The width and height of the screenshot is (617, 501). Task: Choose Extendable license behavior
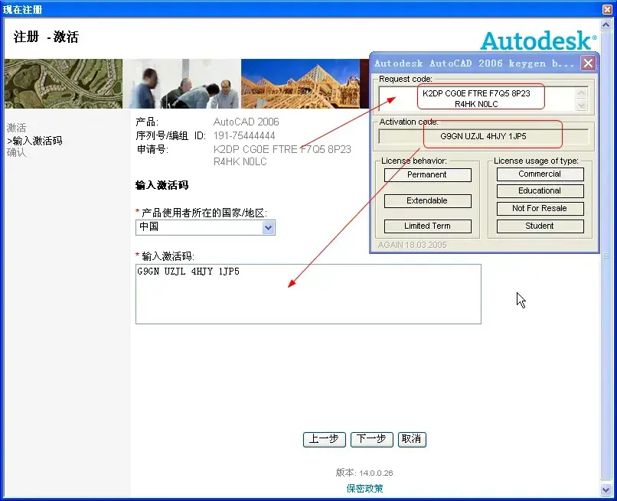click(427, 201)
